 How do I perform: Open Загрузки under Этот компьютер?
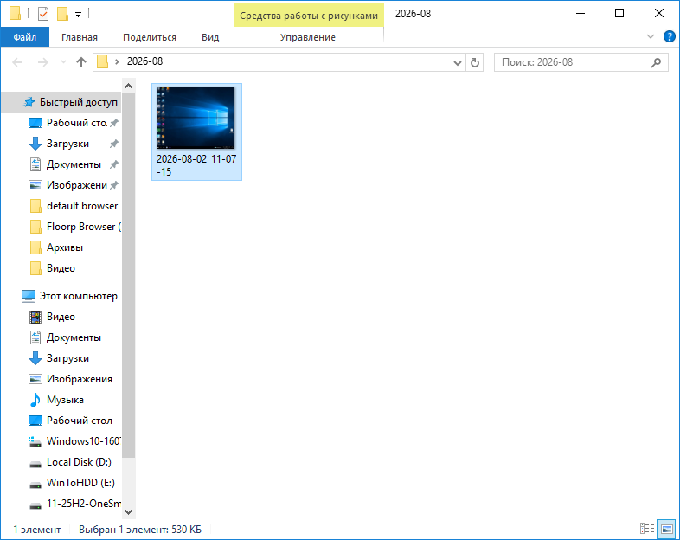click(67, 358)
